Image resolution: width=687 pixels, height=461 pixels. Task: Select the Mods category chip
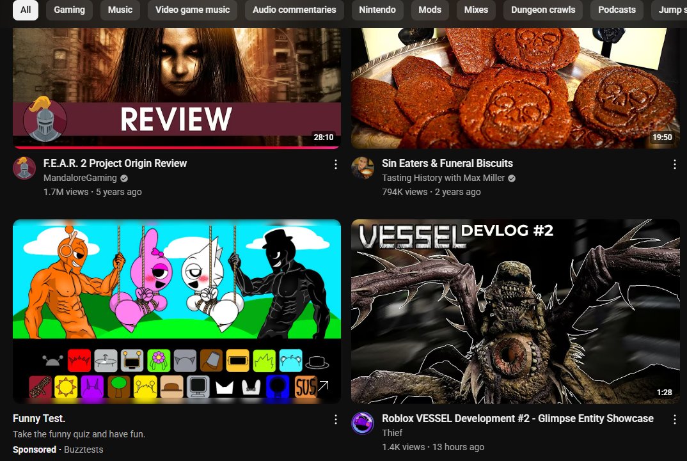click(x=430, y=10)
